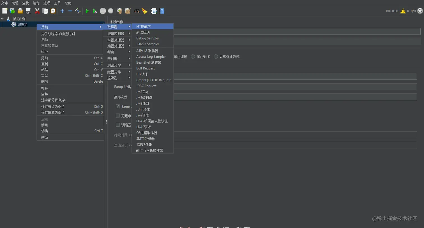This screenshot has width=424, height=228.
Task: Choose Debug Sampler entry
Action: [153, 38]
